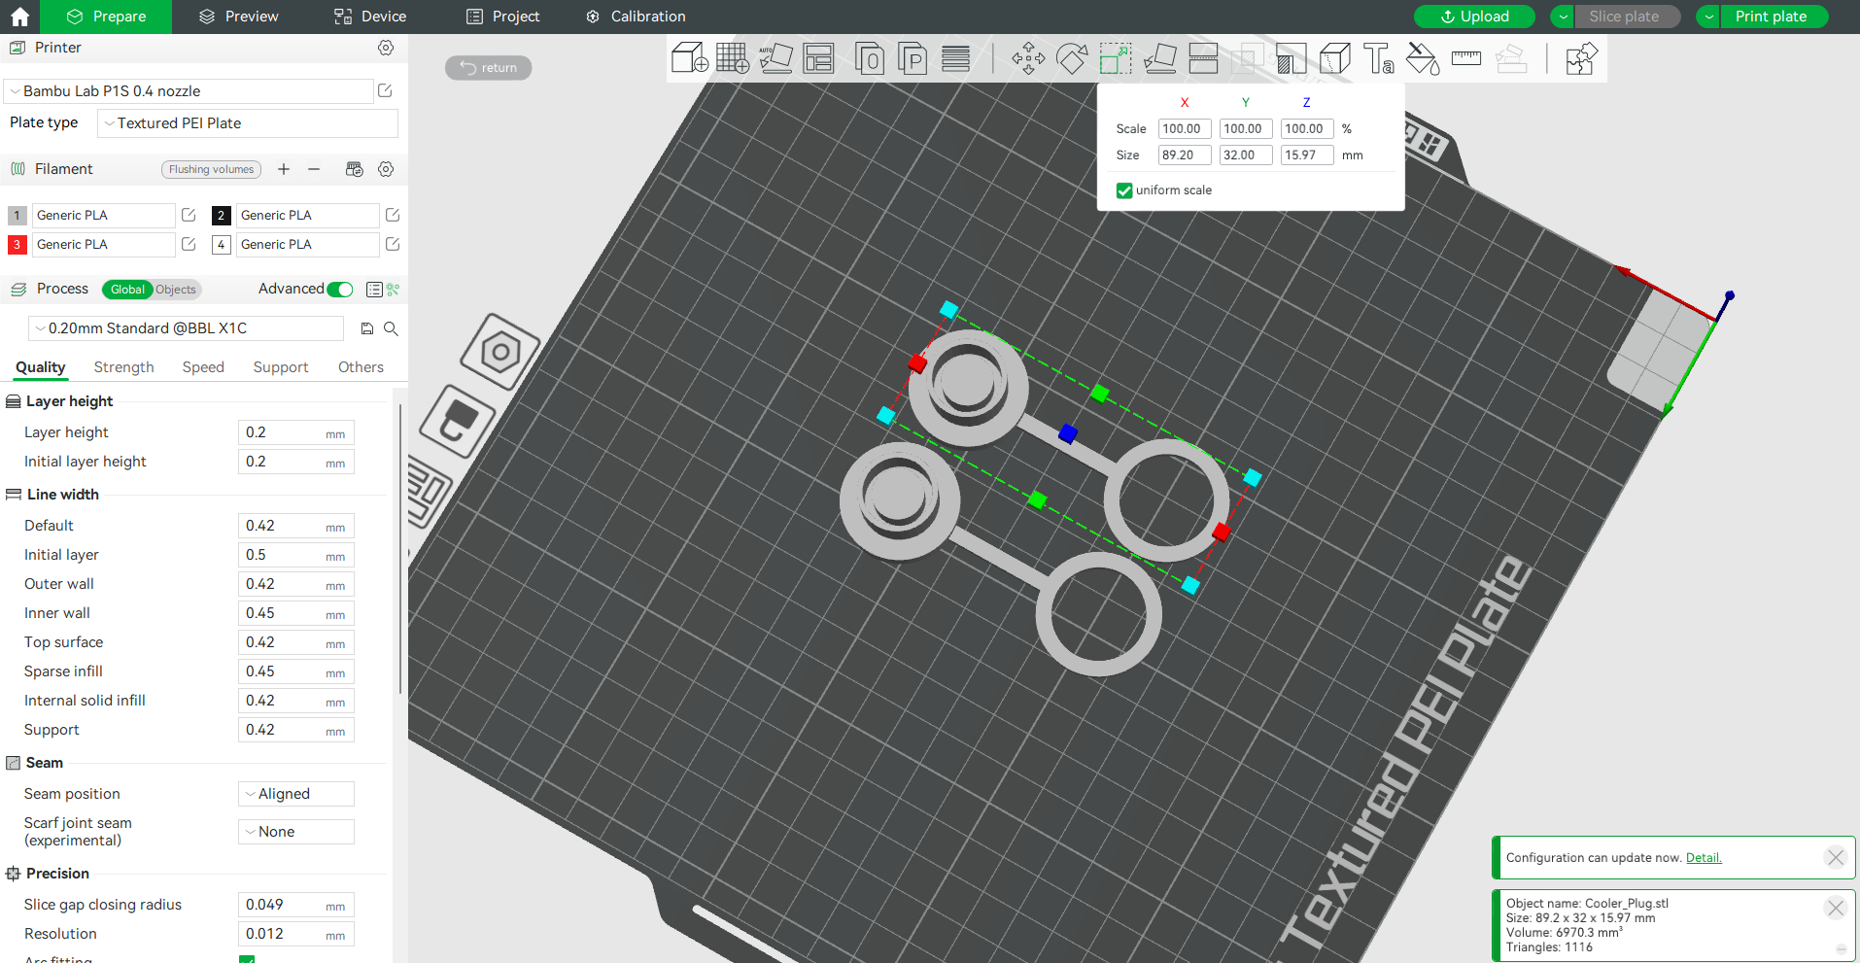Open the printer preset dropdown
This screenshot has height=963, width=1860.
(189, 91)
